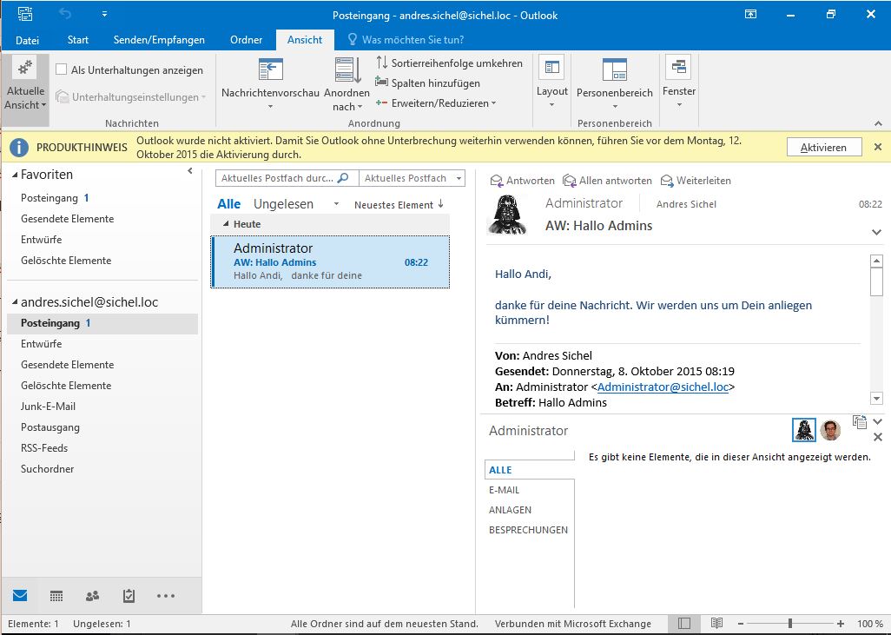891x635 pixels.
Task: Customize the Quick Access Toolbar dropdown
Action: (104, 14)
